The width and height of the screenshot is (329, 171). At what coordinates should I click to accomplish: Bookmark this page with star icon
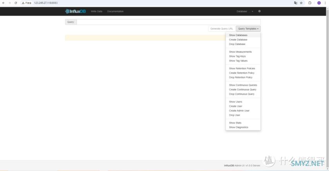point(301,3)
